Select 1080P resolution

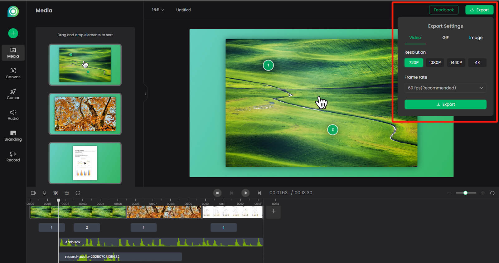435,62
